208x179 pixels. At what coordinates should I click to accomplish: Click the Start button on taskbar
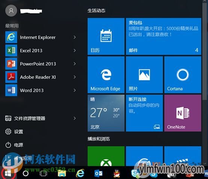pos(8,173)
